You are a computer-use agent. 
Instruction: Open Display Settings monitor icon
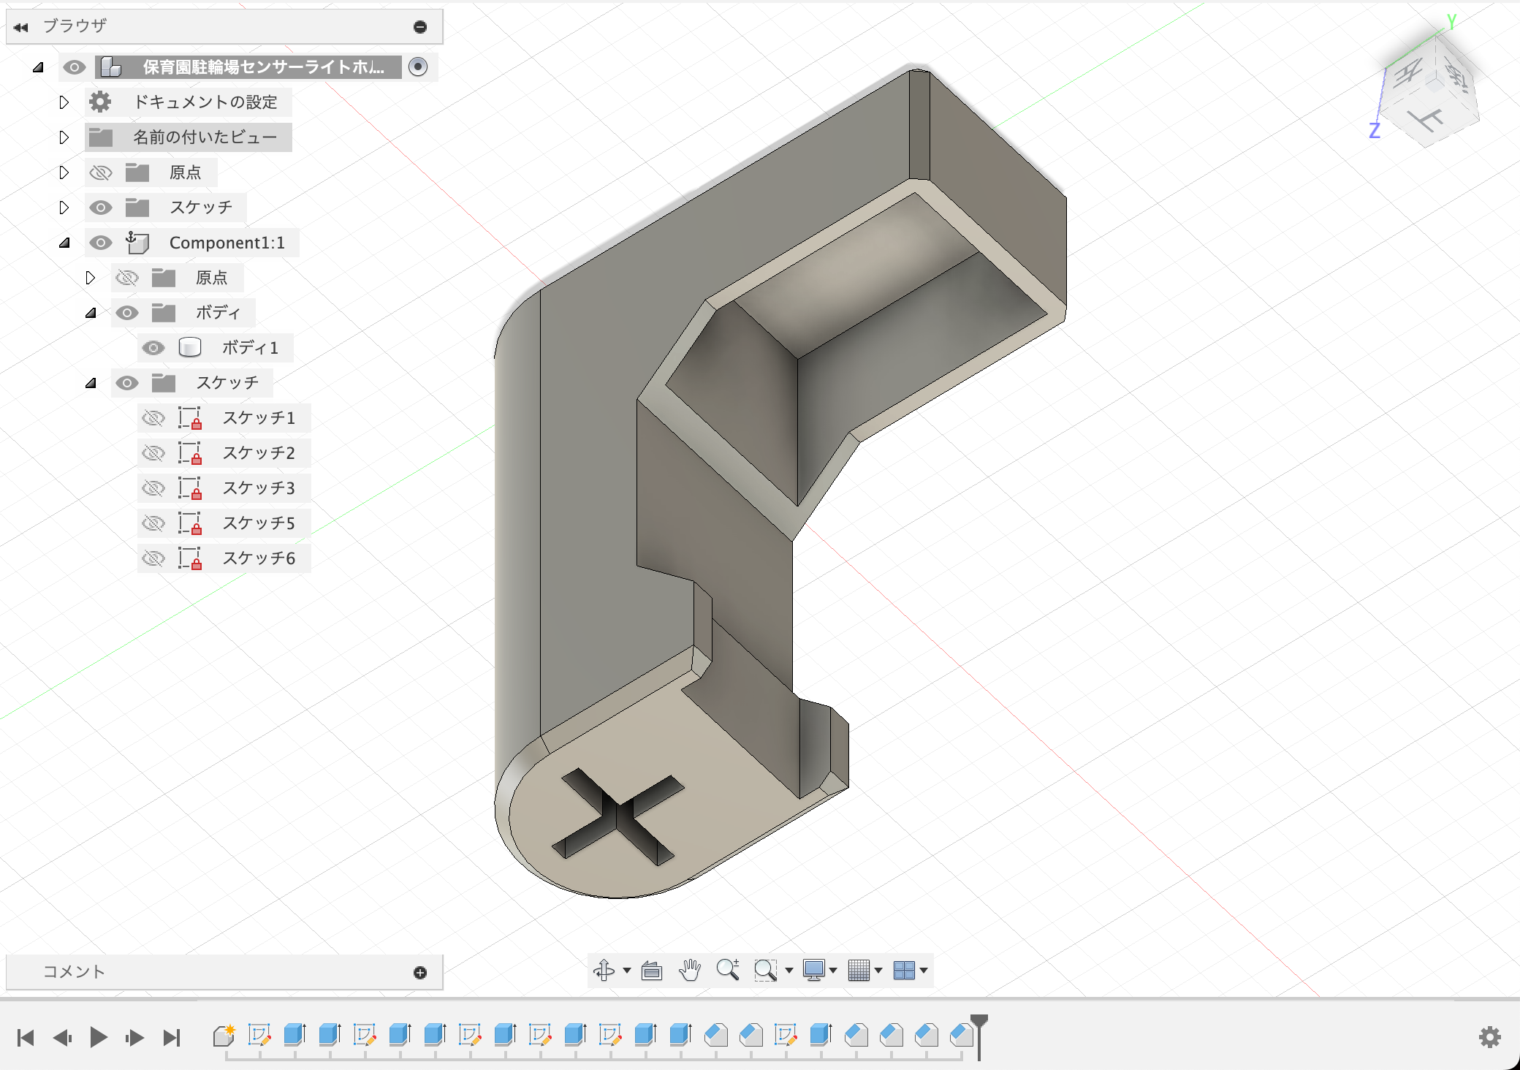pyautogui.click(x=813, y=970)
